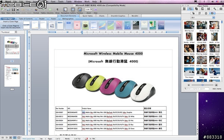Select the Object Palette tab icon
Screen dimensions: 224x140
pyautogui.click(x=190, y=9)
